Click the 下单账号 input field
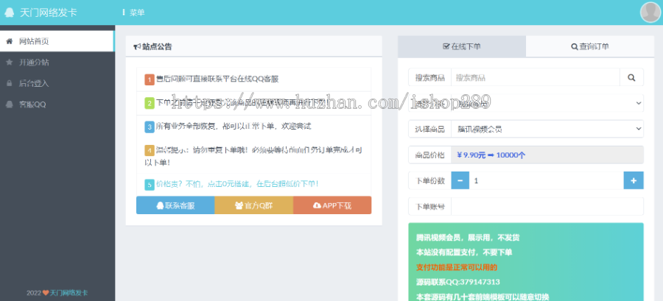The height and width of the screenshot is (301, 663). point(547,207)
